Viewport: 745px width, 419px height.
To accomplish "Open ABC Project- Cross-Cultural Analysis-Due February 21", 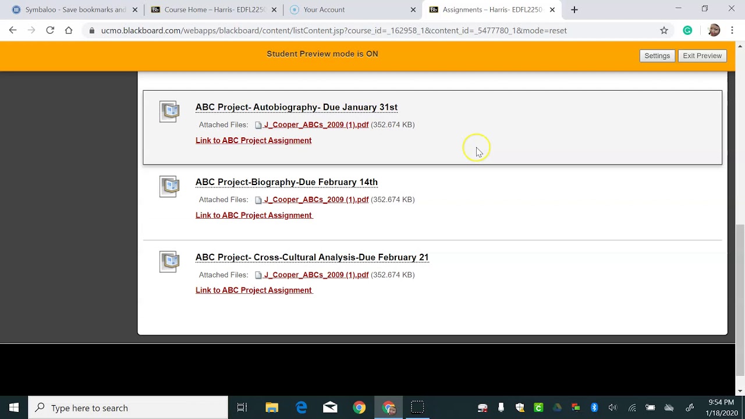I will click(x=312, y=257).
